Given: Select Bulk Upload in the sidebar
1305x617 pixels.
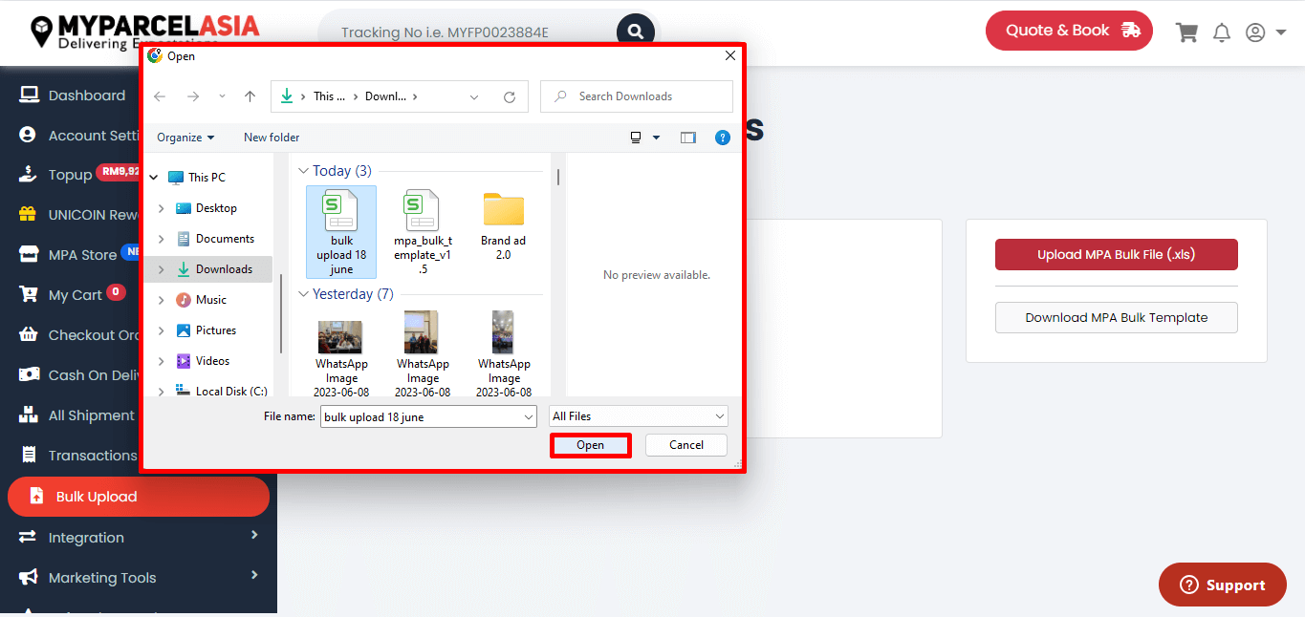Looking at the screenshot, I should [139, 497].
